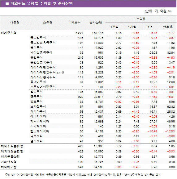Click the '프론티어마켓주식' row label
This screenshot has height=179, width=177.
point(43,87)
